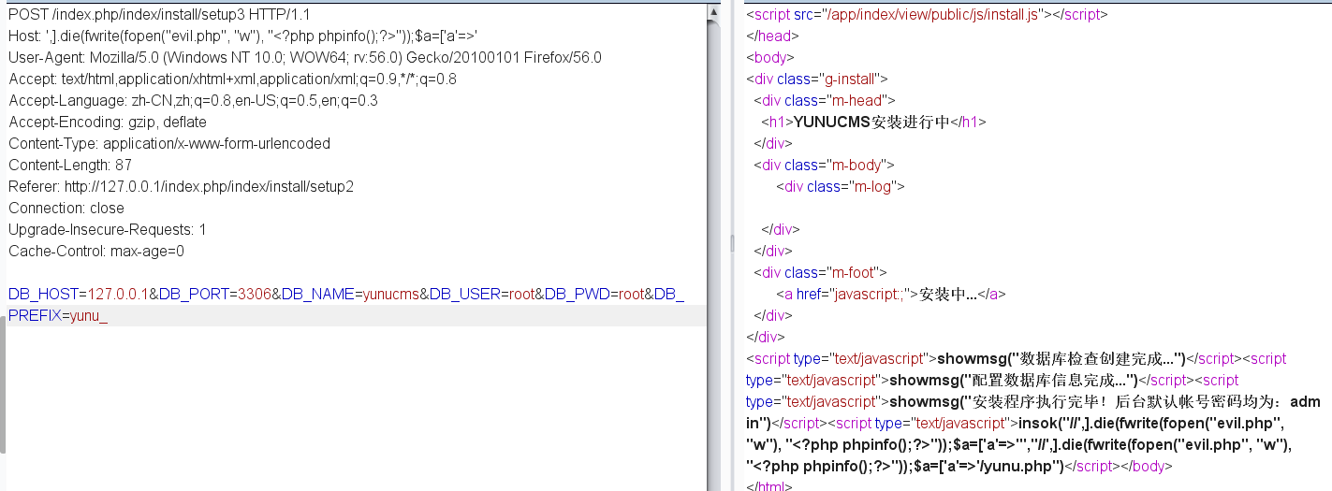This screenshot has height=491, width=1332.
Task: Click the DB_USER parameter name
Action: [465, 295]
